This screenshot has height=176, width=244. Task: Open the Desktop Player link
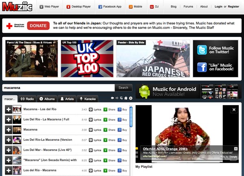pyautogui.click(x=78, y=6)
